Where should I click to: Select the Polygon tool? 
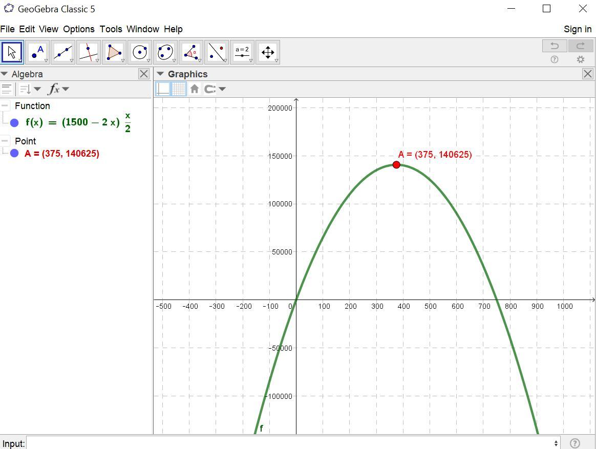[114, 52]
